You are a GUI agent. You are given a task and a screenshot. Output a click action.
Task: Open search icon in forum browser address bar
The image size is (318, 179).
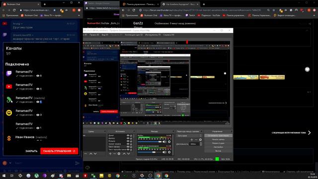tap(268, 10)
